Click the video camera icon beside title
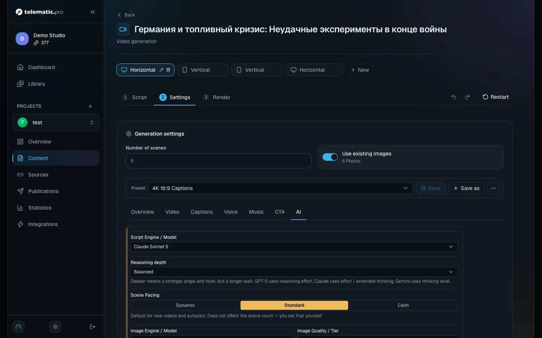542x338 pixels. coord(123,29)
